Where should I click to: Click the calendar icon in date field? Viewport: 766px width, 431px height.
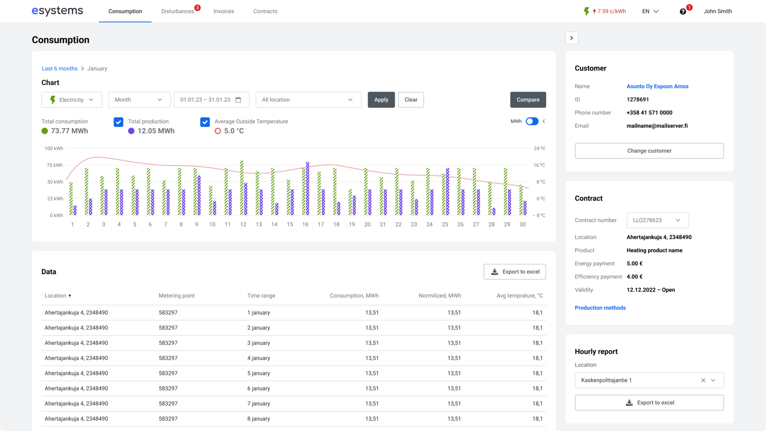tap(238, 100)
